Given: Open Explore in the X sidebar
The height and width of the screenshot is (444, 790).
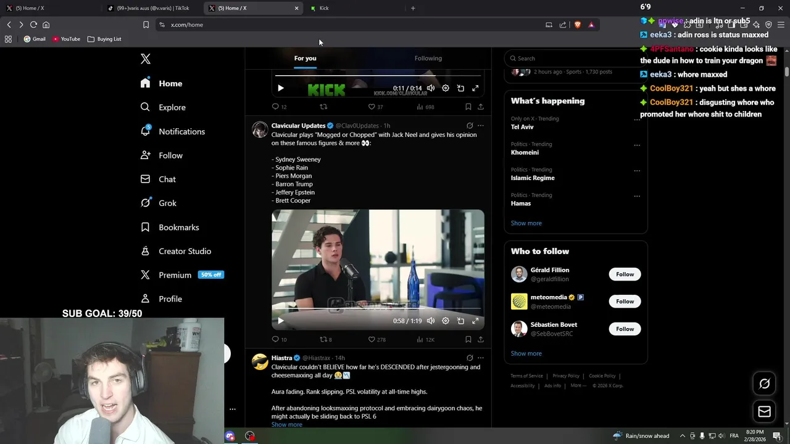Looking at the screenshot, I should [163, 107].
